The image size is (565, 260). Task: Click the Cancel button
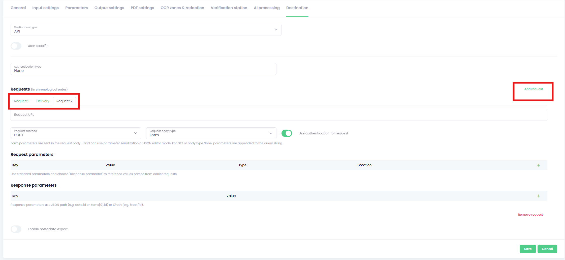pyautogui.click(x=547, y=249)
